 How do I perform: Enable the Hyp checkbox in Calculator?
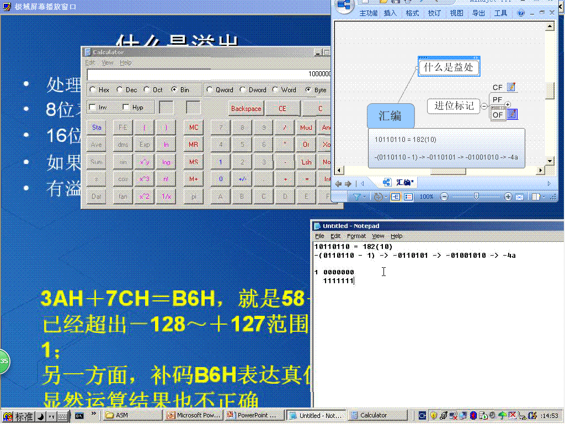coord(126,107)
